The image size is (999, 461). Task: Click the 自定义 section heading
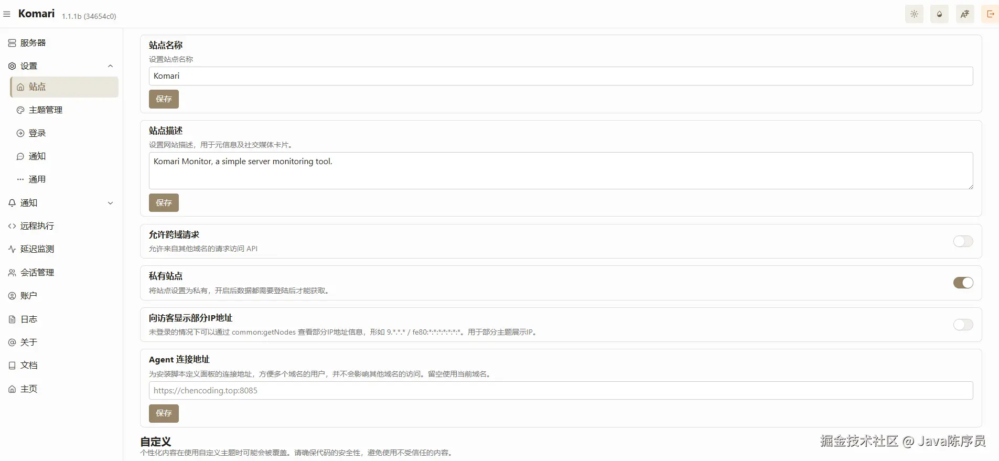156,442
